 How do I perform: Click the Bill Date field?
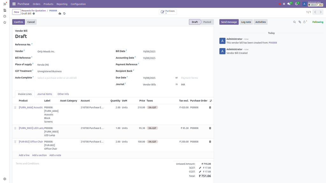tap(150, 51)
